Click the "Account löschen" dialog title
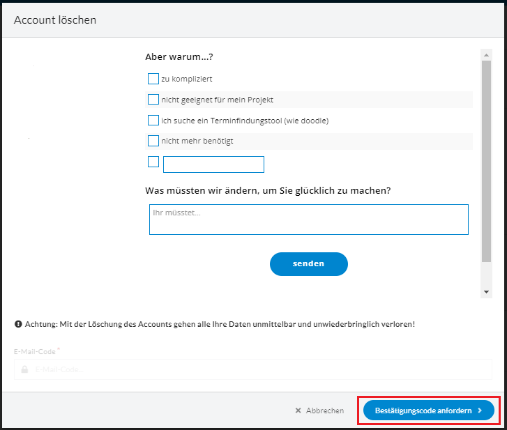The height and width of the screenshot is (430, 507). tap(55, 20)
